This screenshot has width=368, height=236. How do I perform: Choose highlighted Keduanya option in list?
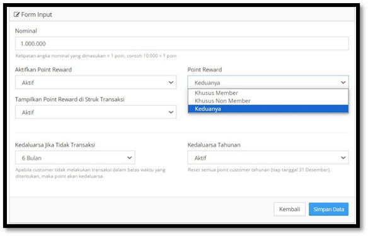[268, 109]
